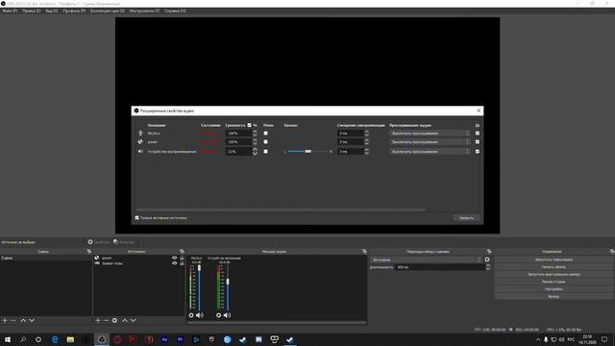The width and height of the screenshot is (615, 346).
Task: Click the balance slider for Устройство воспроизведения
Action: click(x=307, y=152)
